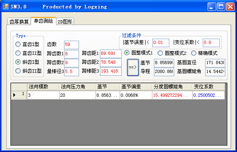
Task: Click the 基节偏差 column header
Action: tap(136, 87)
